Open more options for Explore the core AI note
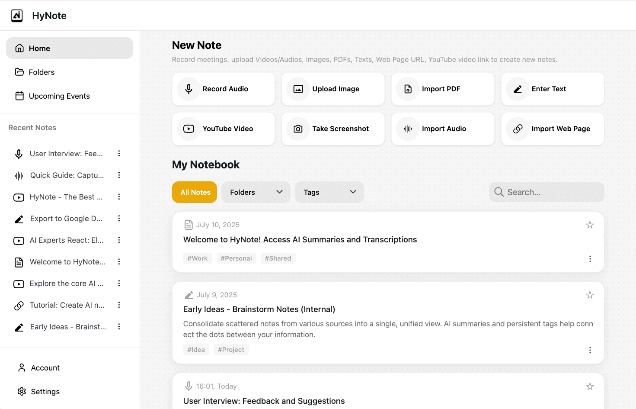The height and width of the screenshot is (409, 636). tap(119, 283)
